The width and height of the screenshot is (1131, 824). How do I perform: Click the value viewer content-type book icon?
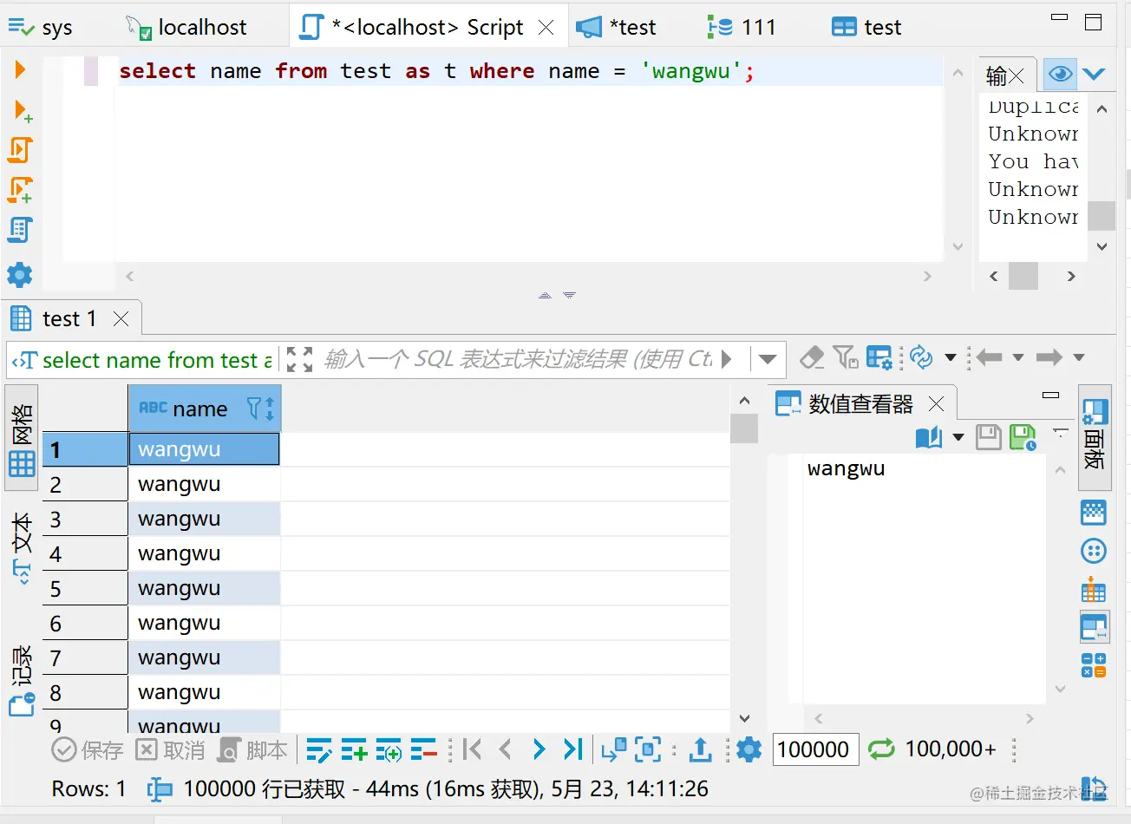929,437
